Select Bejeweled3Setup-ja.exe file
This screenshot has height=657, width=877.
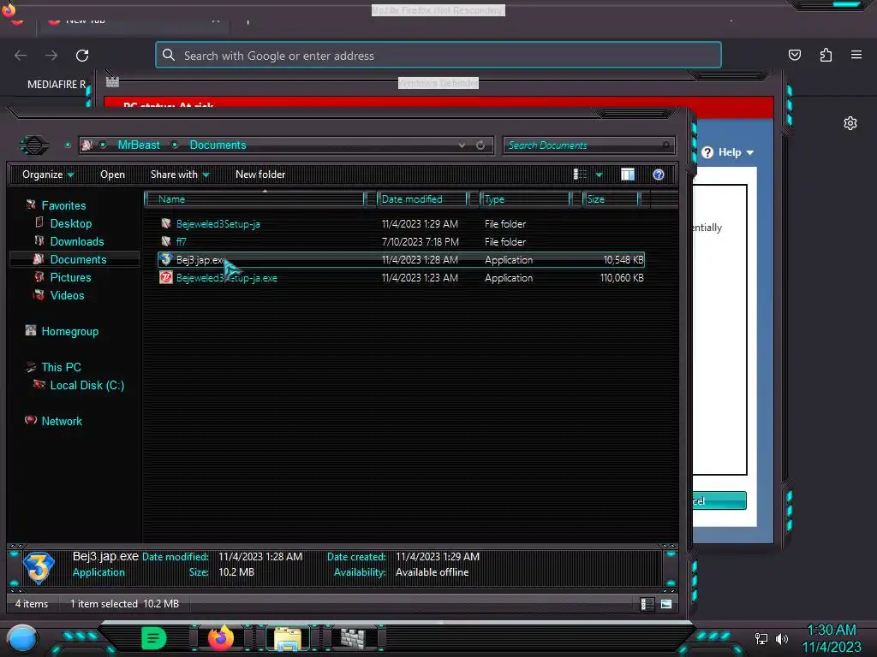point(226,278)
